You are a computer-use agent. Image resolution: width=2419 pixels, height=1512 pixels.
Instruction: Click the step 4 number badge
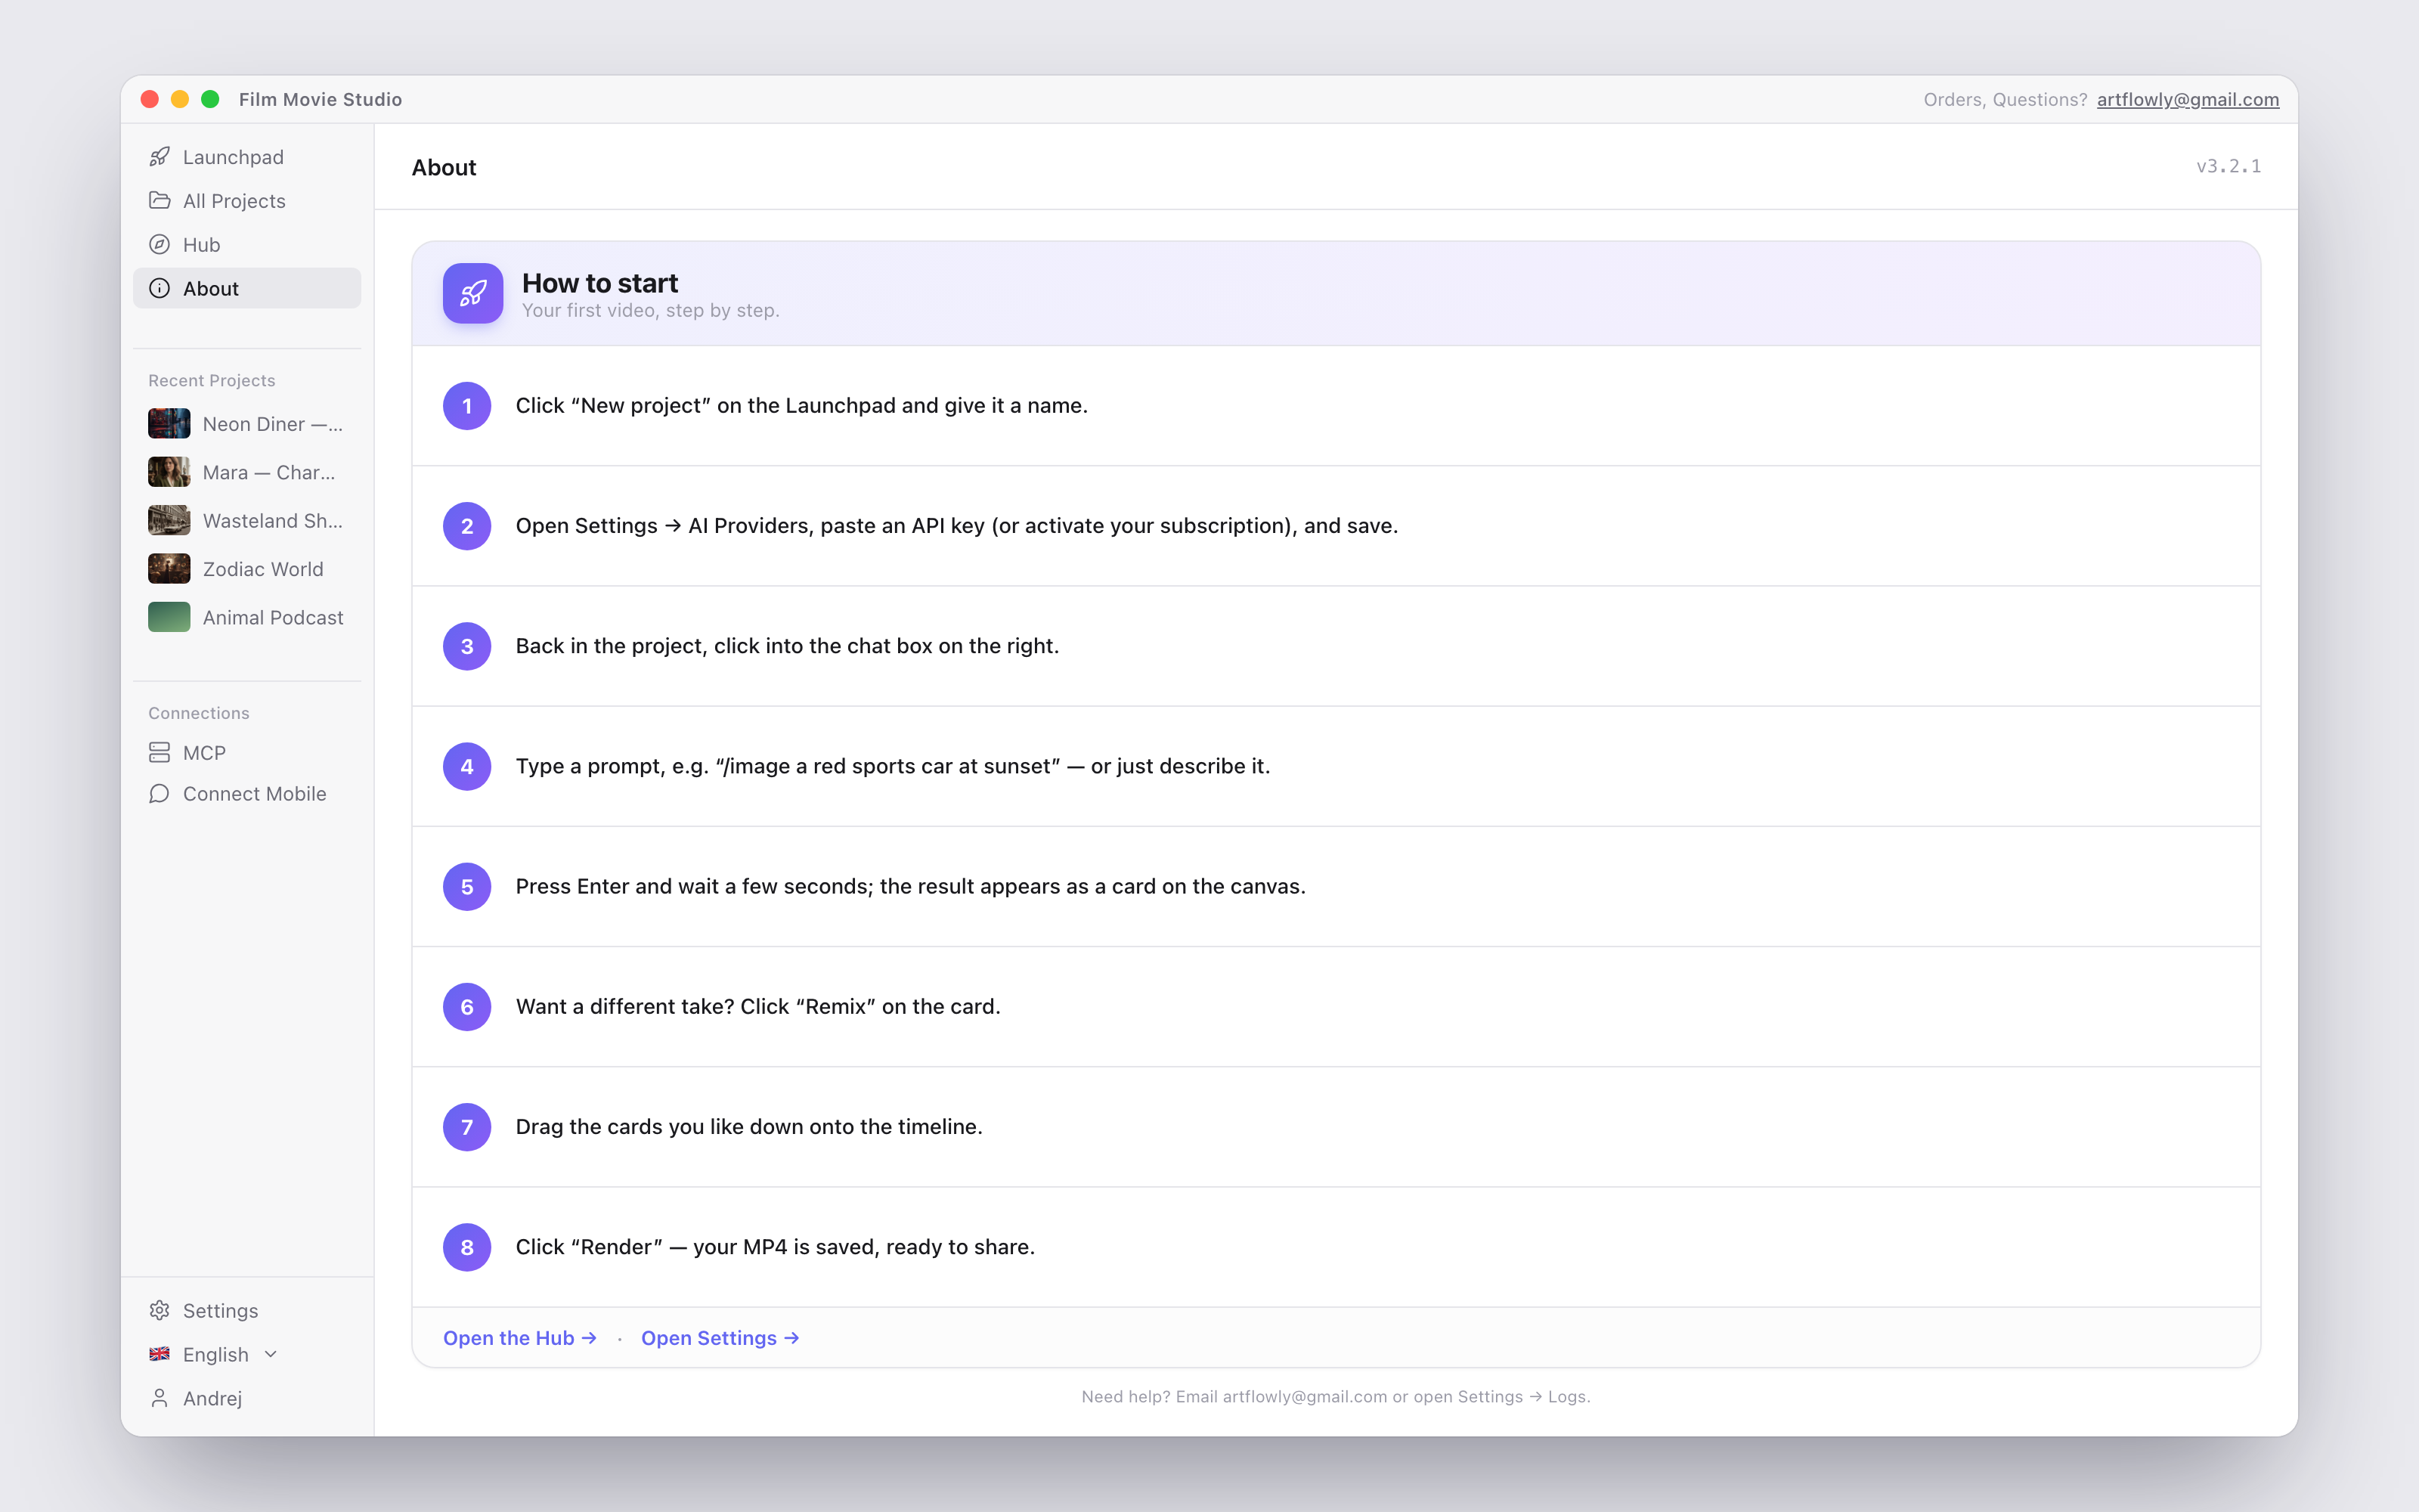pyautogui.click(x=467, y=767)
